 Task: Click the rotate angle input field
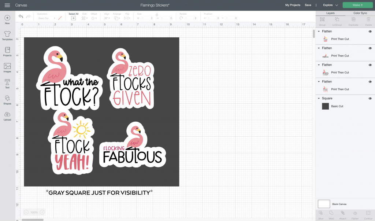[190, 18]
